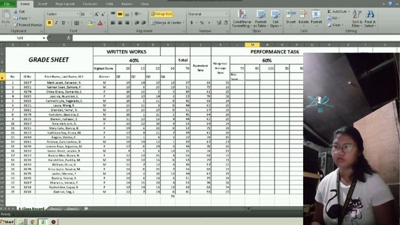Apply Accounting format with the dollar icon
The width and height of the screenshot is (400, 225).
click(192, 22)
